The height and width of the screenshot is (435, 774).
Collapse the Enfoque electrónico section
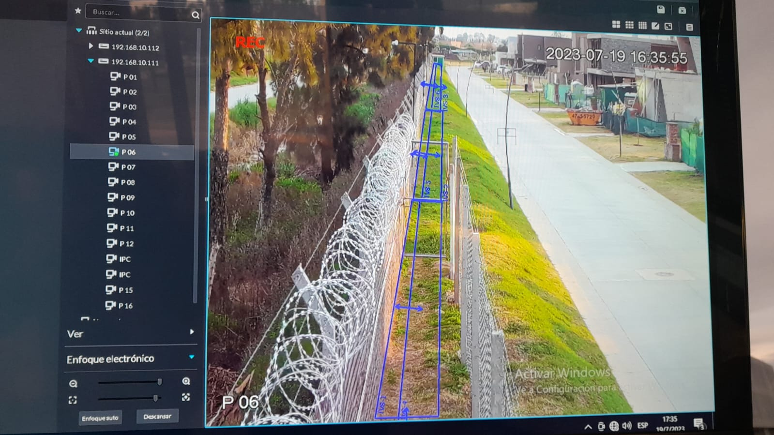tap(192, 357)
